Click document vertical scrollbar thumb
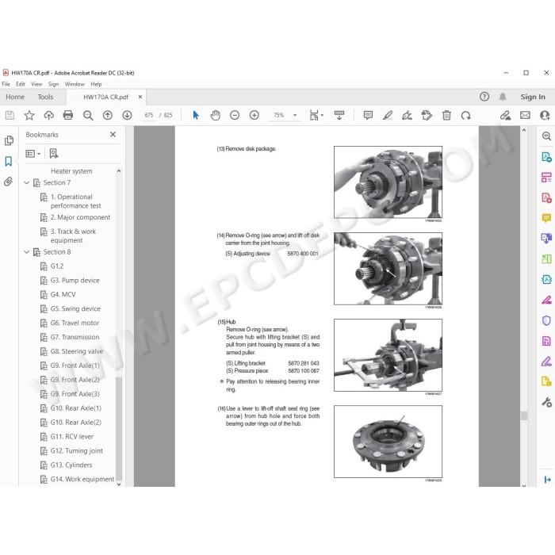The height and width of the screenshot is (555, 555). pyautogui.click(x=524, y=415)
